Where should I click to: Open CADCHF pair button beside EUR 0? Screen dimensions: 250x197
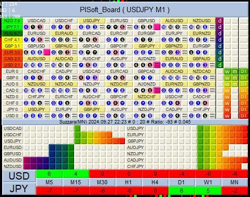pyautogui.click(x=37, y=71)
